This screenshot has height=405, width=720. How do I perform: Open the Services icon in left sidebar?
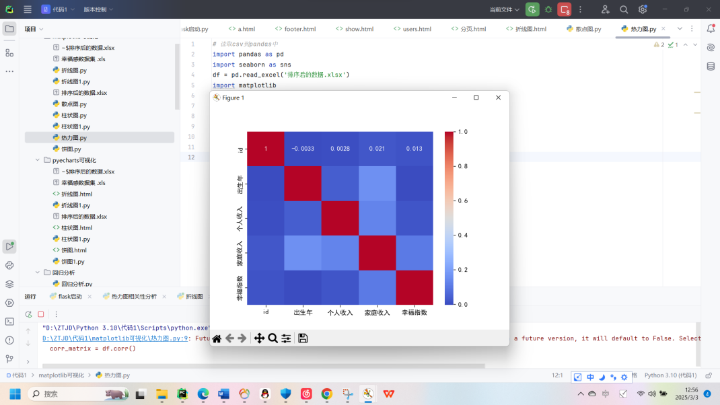pos(9,303)
